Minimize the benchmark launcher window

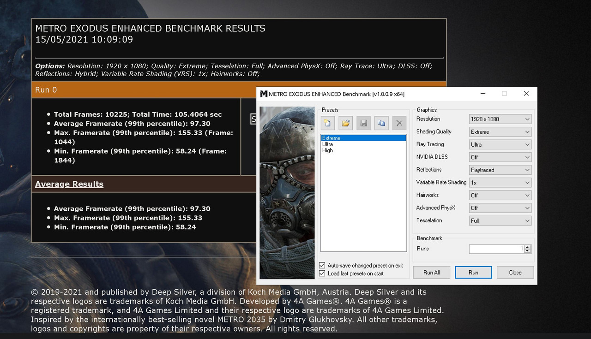coord(483,94)
